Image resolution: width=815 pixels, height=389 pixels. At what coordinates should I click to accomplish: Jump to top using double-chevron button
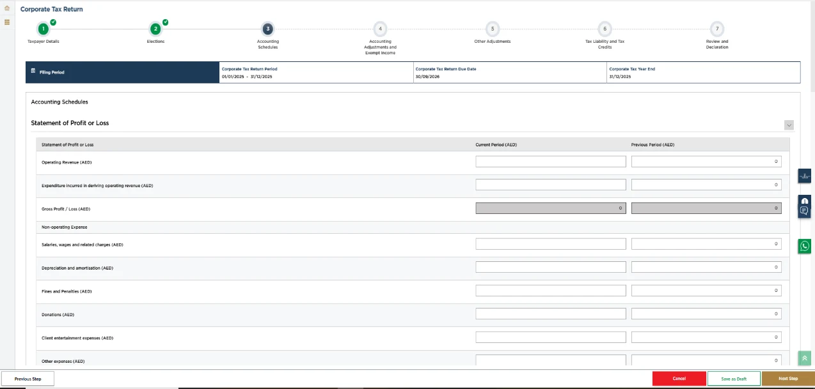pyautogui.click(x=805, y=358)
